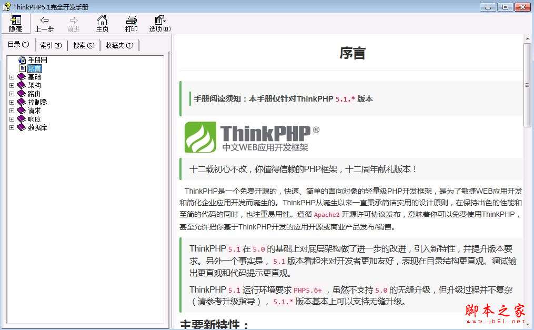The width and height of the screenshot is (534, 330).
Task: Select the 控制器 tree label
Action: (37, 102)
